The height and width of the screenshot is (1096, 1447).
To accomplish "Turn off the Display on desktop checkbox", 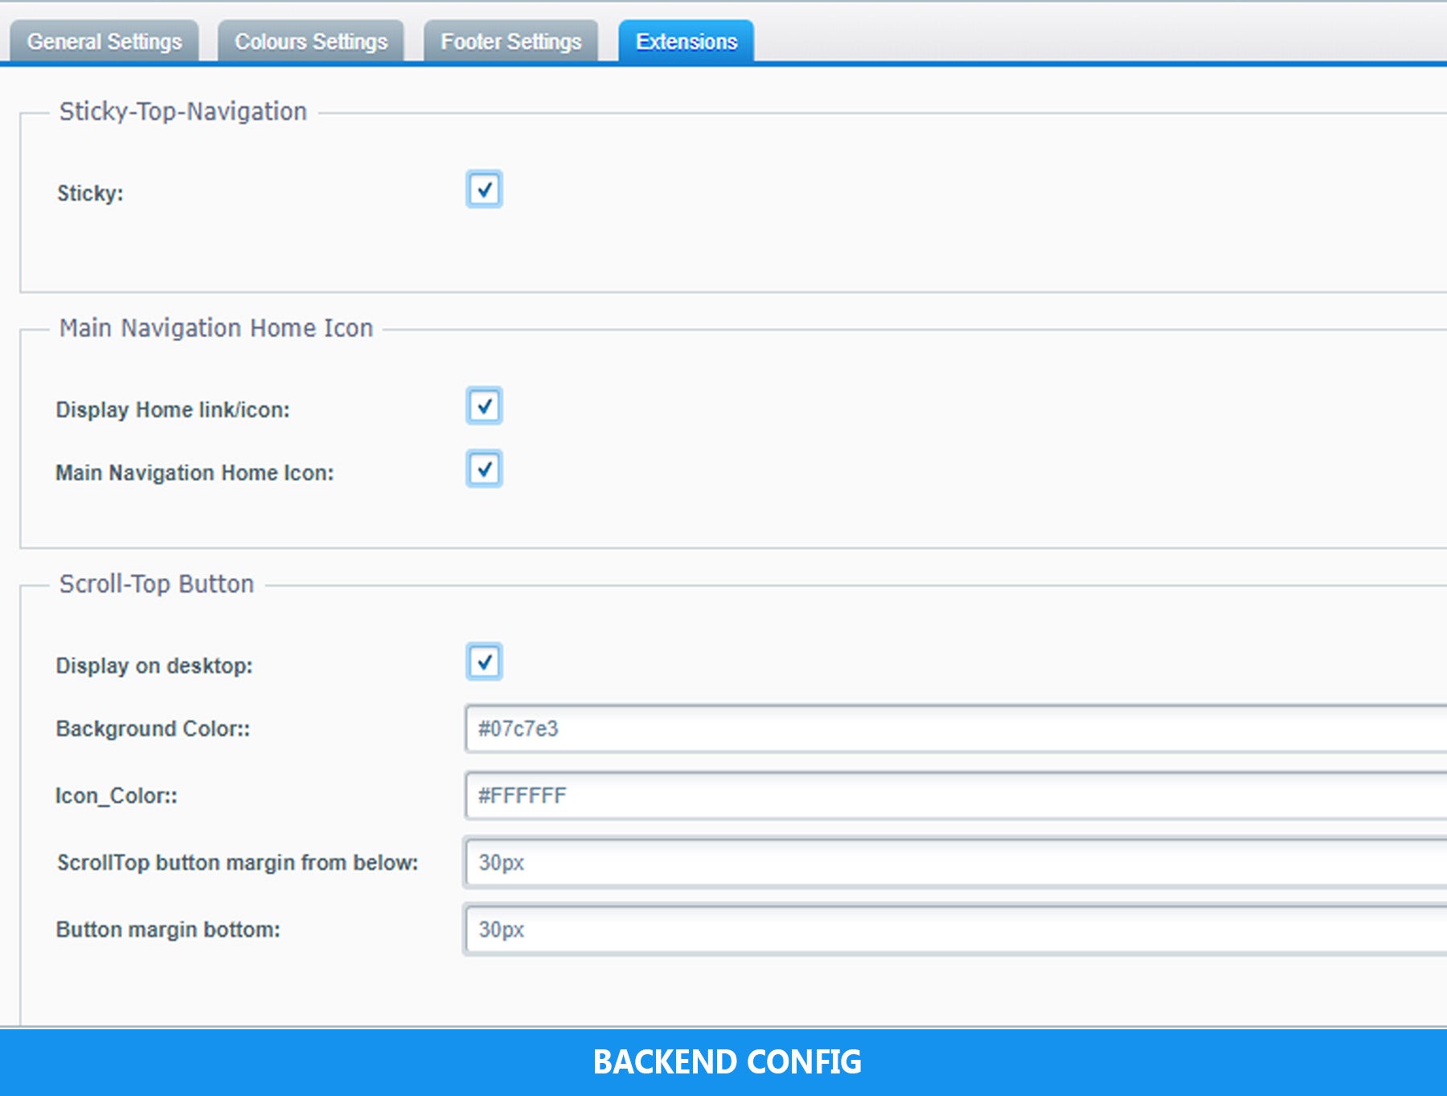I will point(484,662).
